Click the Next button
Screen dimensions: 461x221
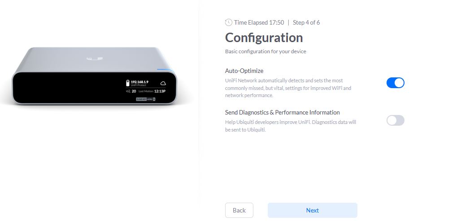[x=312, y=210]
